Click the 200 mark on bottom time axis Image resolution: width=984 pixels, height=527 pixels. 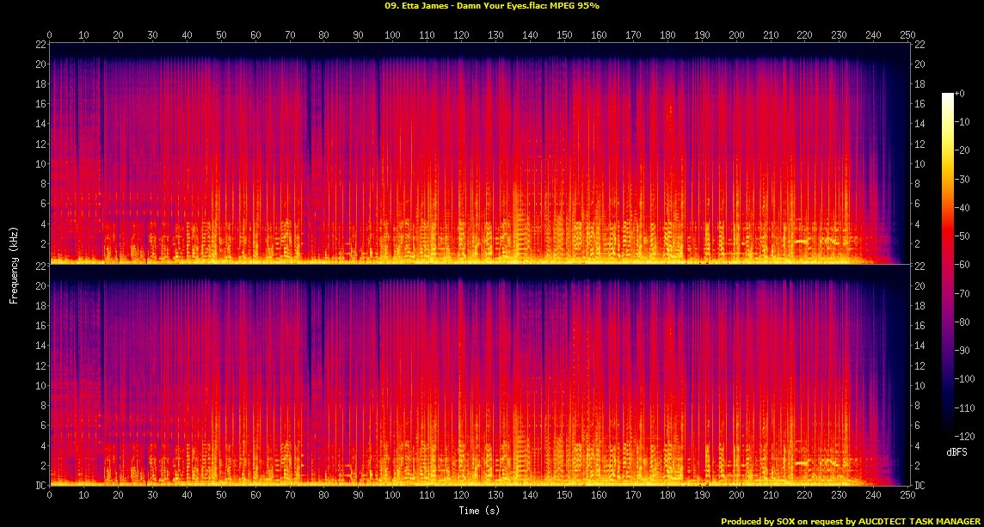click(735, 496)
